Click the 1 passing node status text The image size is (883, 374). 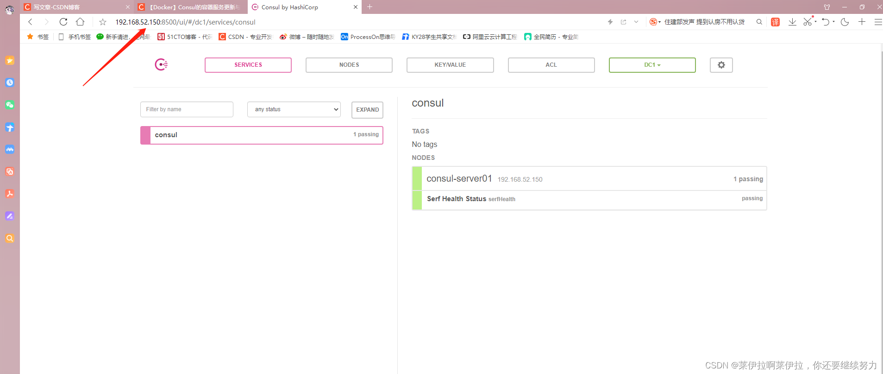click(x=748, y=179)
